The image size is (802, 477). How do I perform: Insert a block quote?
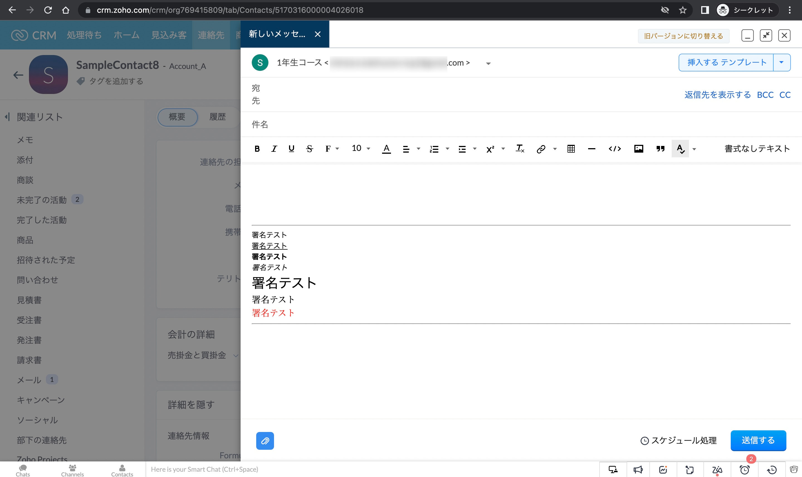[660, 148]
